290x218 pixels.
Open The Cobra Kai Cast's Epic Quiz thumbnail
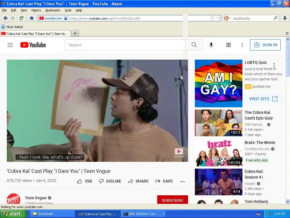click(x=218, y=123)
